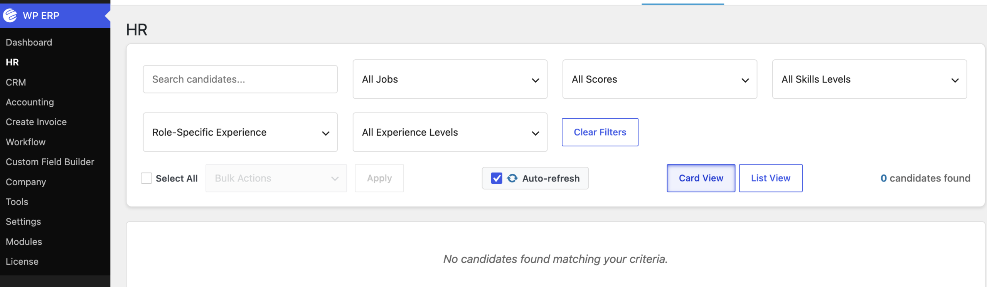
Task: Disable the Auto-refresh checkbox
Action: coord(497,178)
